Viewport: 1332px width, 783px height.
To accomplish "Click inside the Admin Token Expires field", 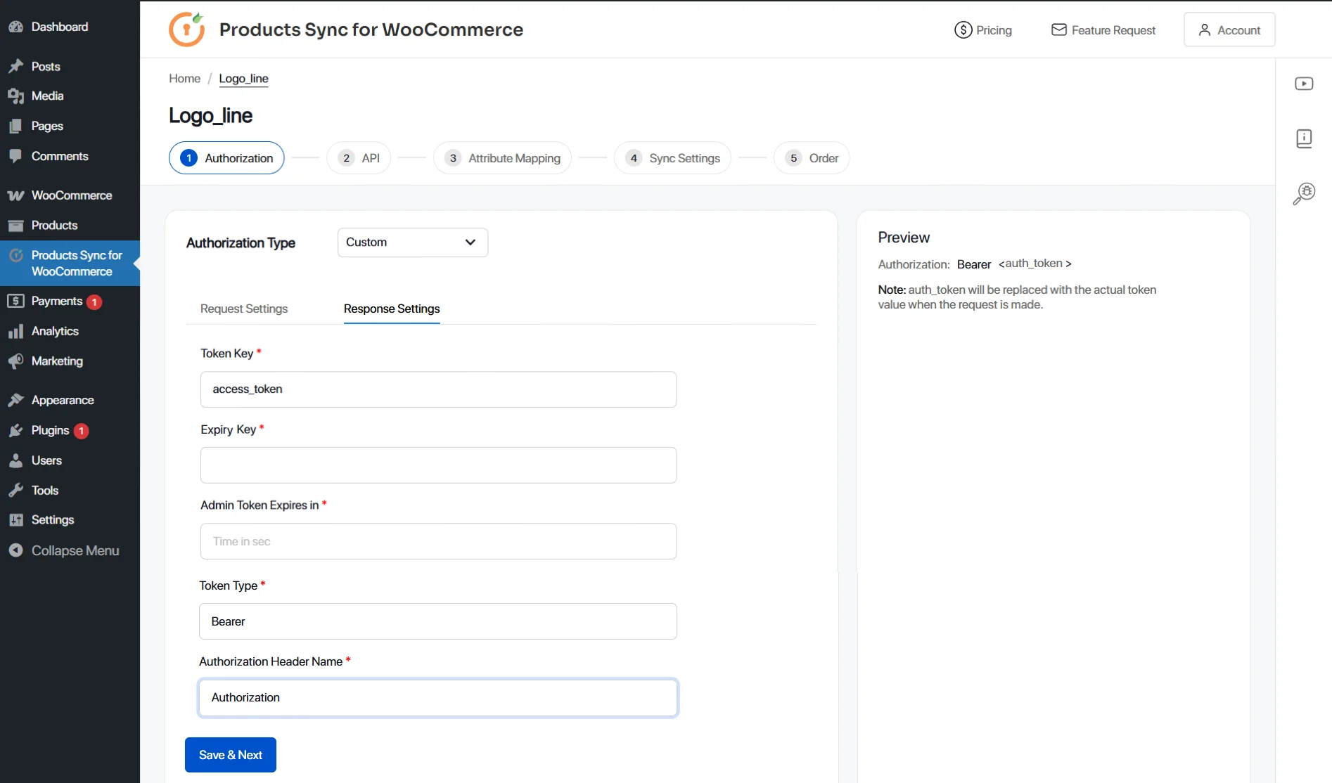I will point(437,541).
